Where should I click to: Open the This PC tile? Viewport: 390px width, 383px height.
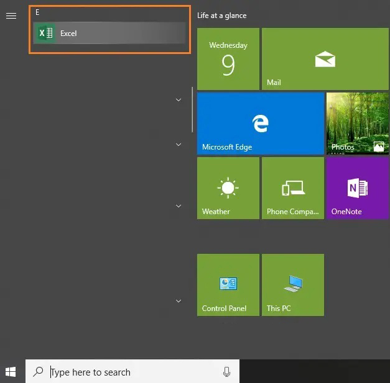(x=293, y=285)
